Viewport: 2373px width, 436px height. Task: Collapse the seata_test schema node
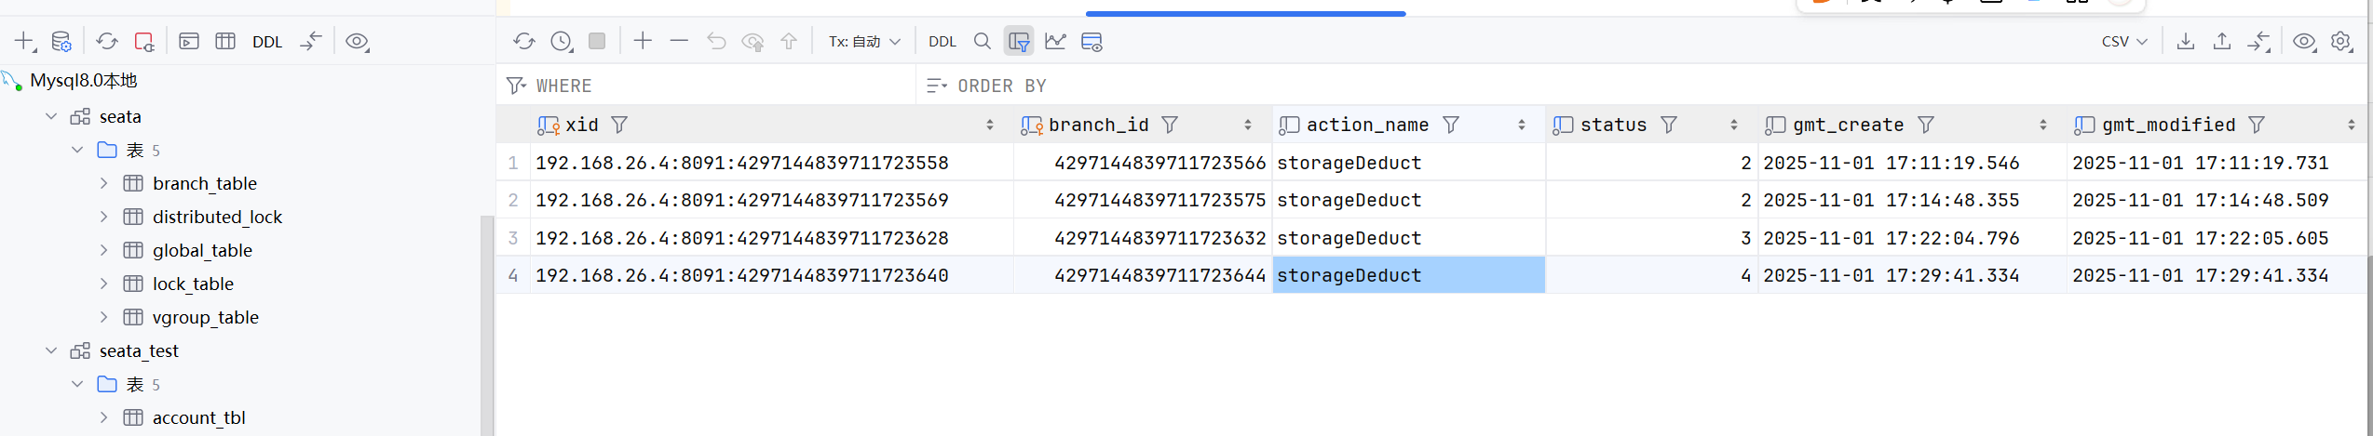(x=51, y=350)
